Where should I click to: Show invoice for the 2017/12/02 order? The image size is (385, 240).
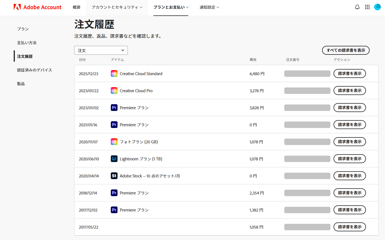click(x=350, y=210)
